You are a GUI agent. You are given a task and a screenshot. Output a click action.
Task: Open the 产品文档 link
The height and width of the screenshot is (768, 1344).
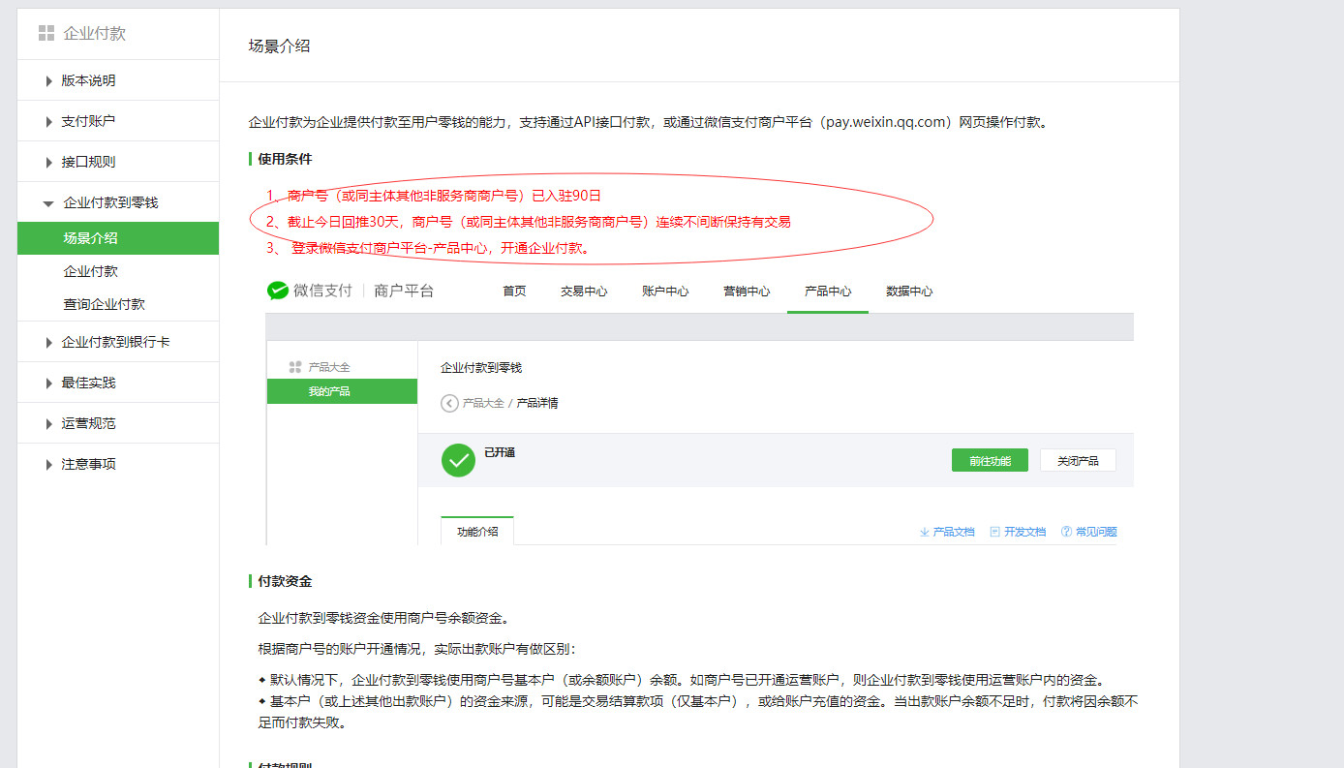tap(953, 532)
